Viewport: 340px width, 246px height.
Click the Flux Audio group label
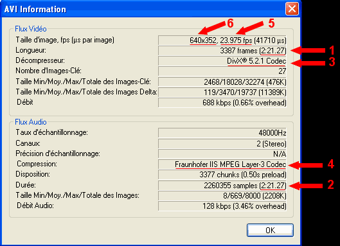pyautogui.click(x=31, y=122)
